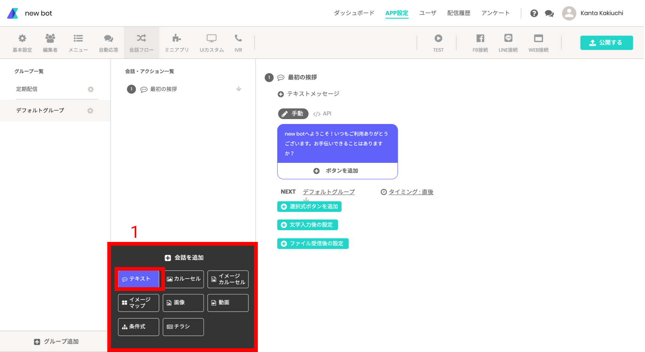Add a チラシ flyer conversation
645x352 pixels.
point(183,327)
